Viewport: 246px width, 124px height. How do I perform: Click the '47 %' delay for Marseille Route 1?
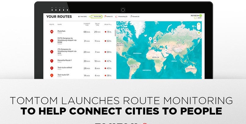tap(108, 61)
